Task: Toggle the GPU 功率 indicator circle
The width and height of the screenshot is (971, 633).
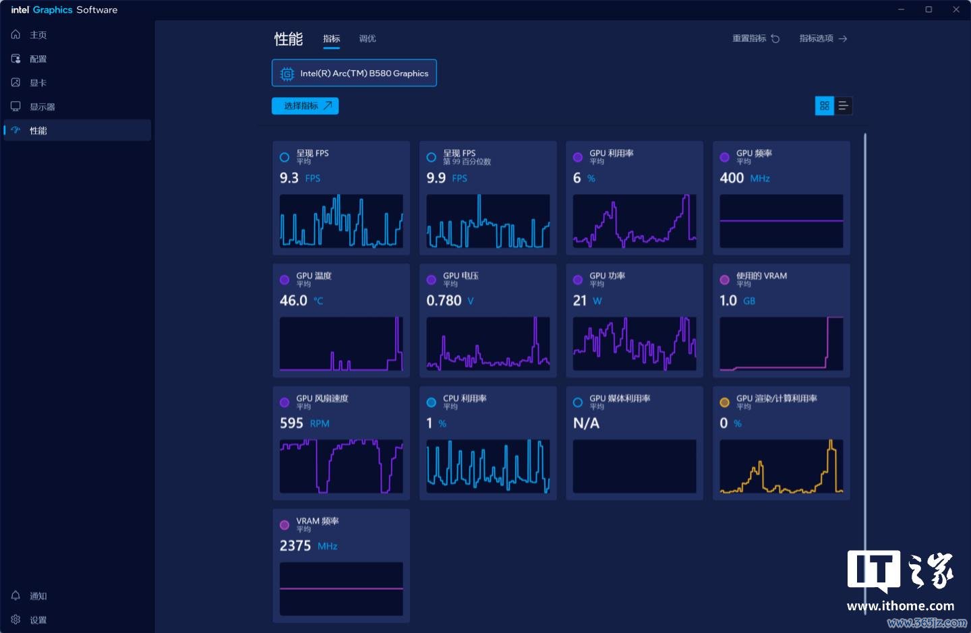Action: click(578, 280)
